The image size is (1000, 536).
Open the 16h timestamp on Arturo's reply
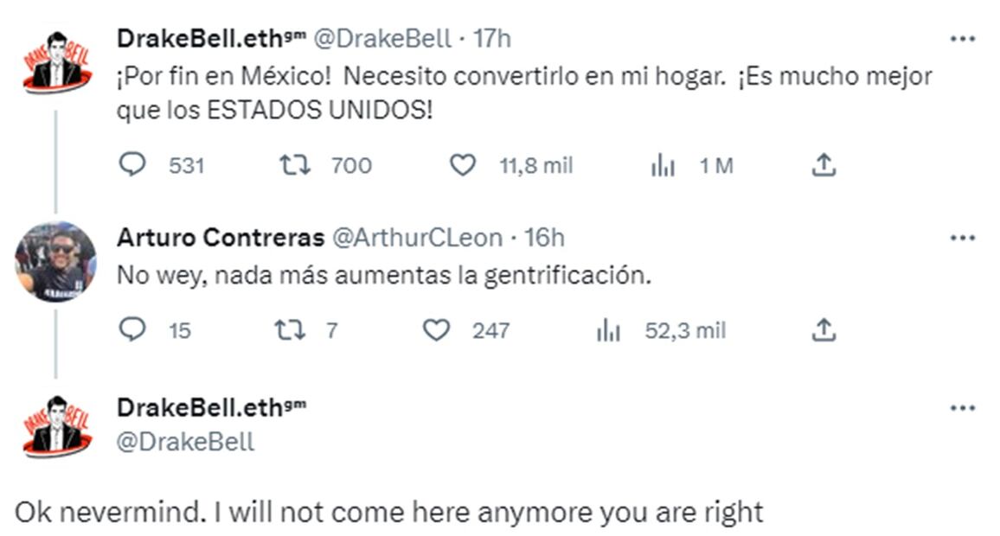(x=545, y=238)
